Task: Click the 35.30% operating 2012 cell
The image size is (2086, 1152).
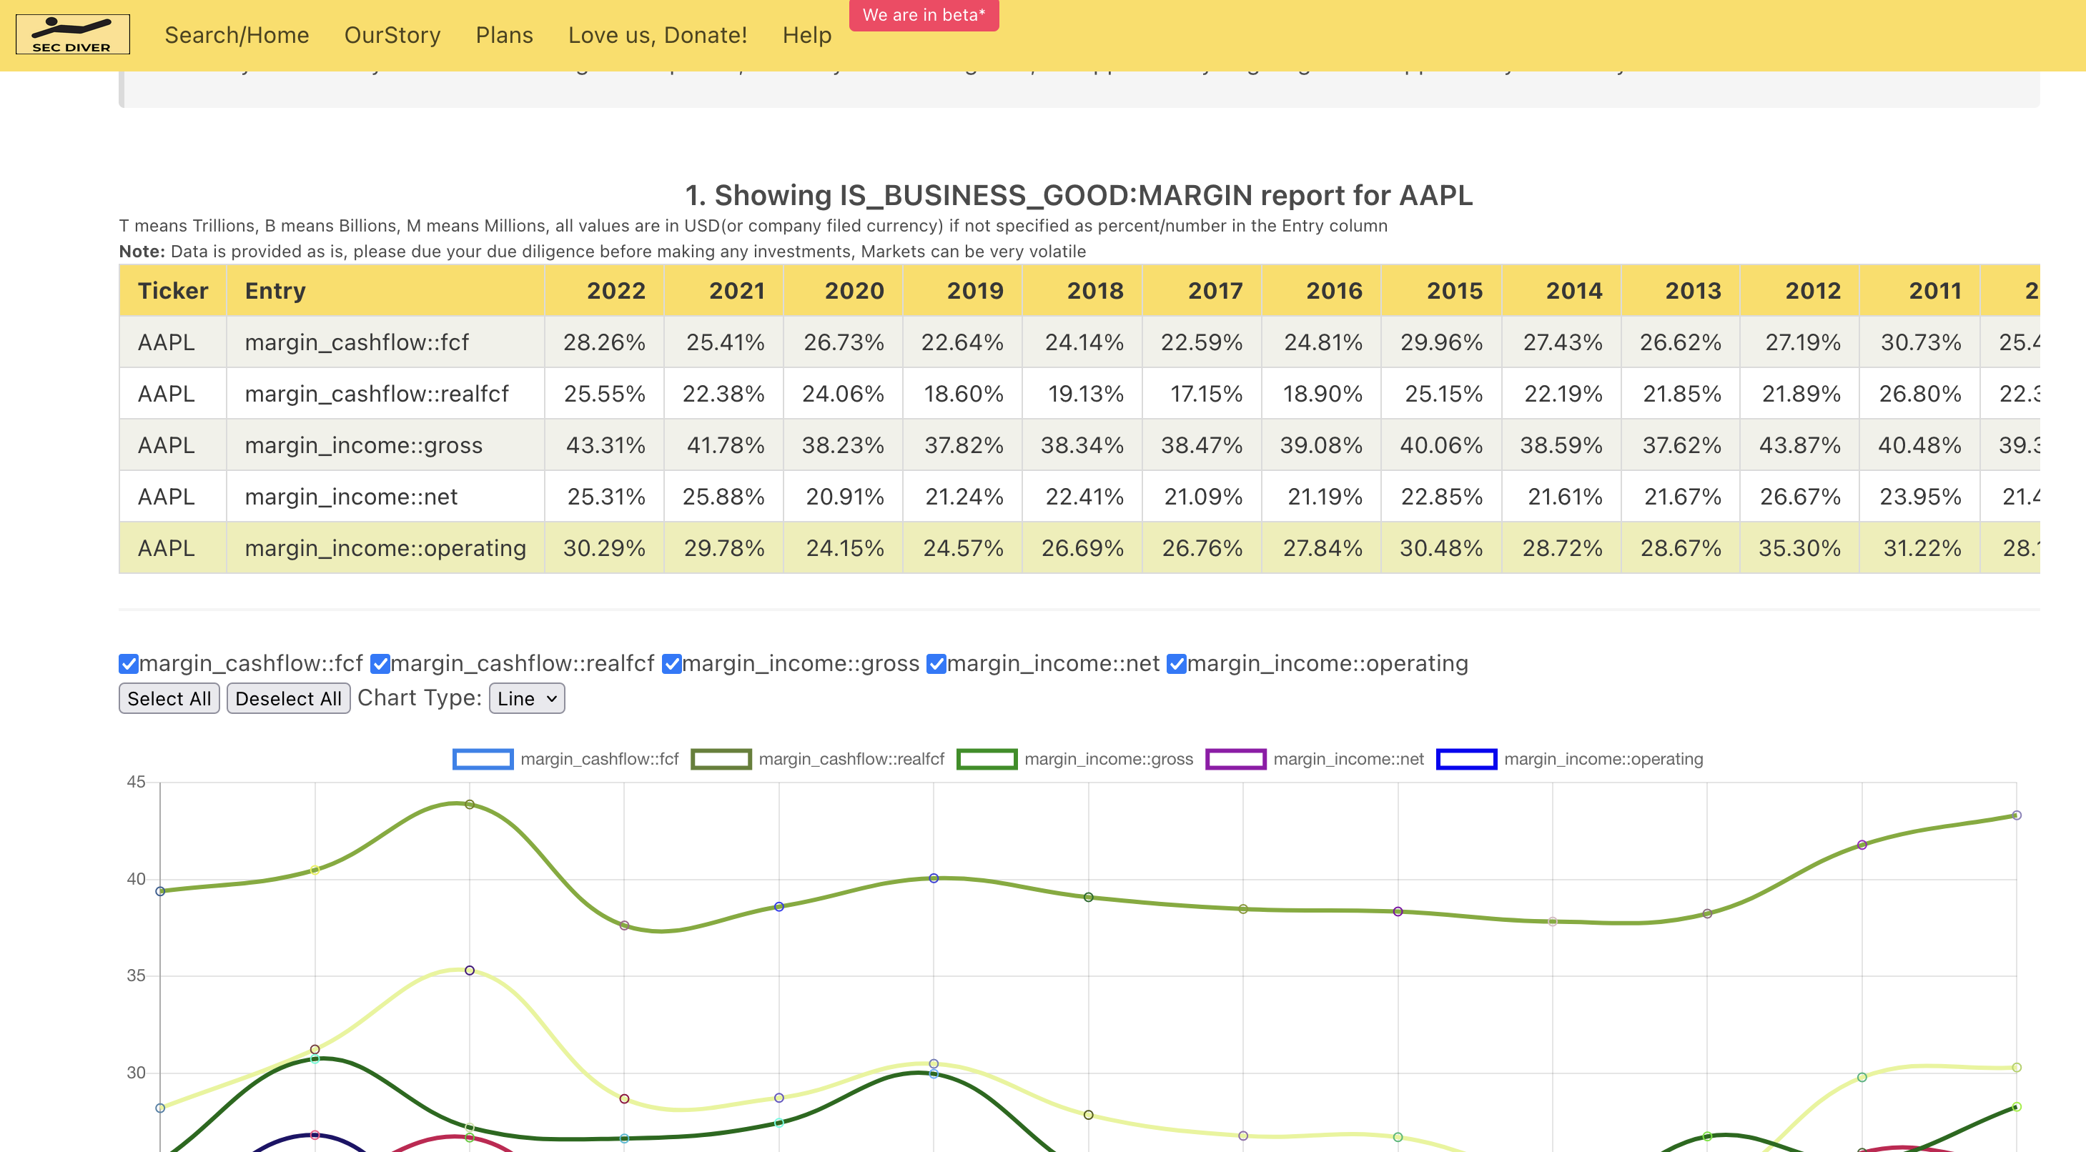Action: coord(1800,548)
